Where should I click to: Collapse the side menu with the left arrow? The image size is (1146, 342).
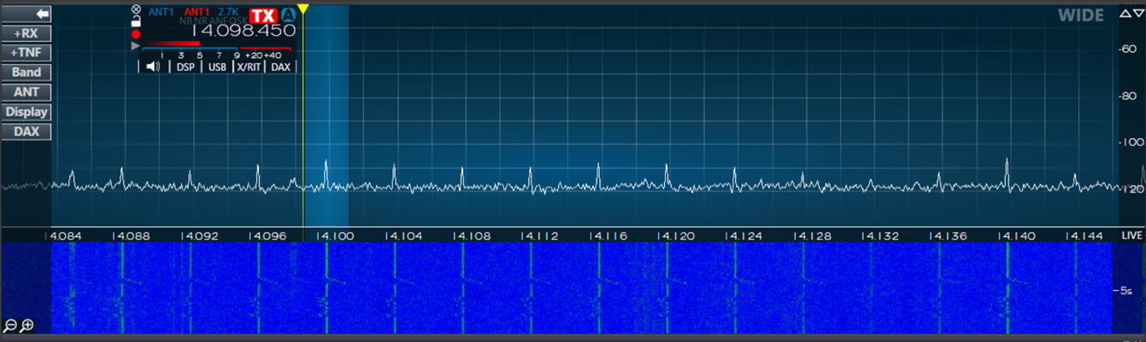(26, 14)
